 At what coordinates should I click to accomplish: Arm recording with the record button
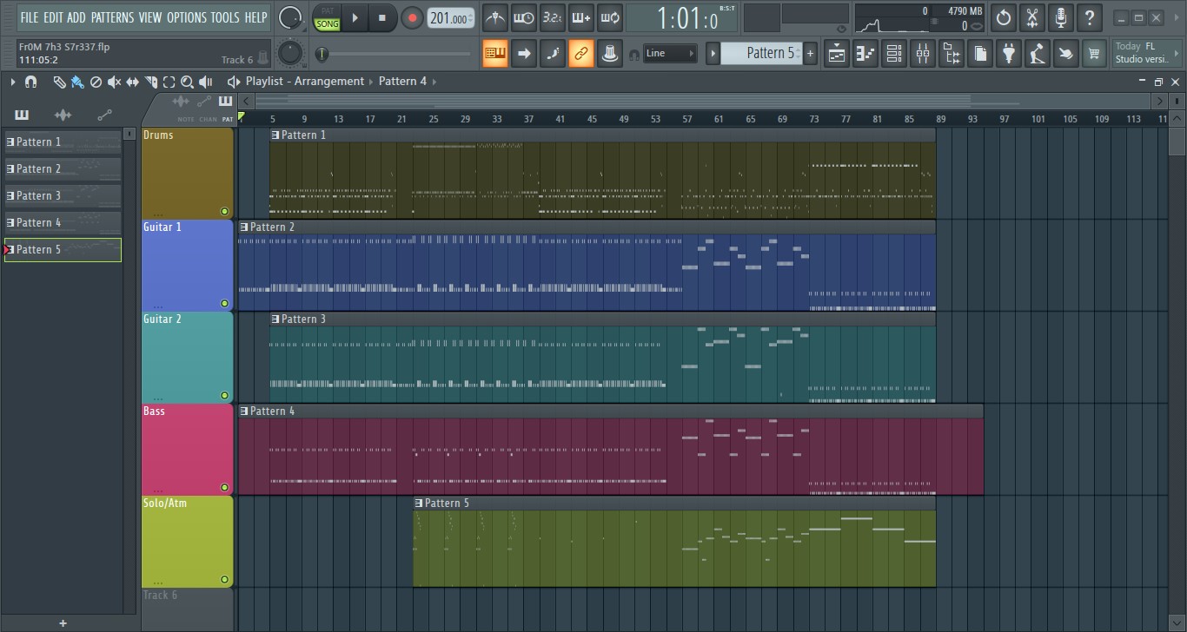pos(413,17)
